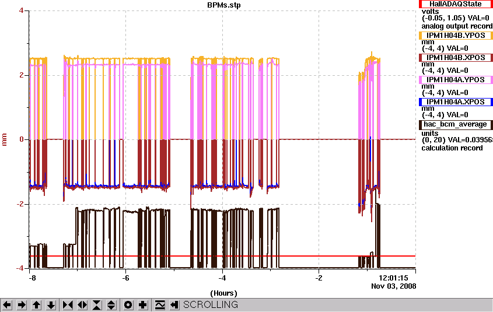Zoom out horizontally with diamond arrows icon
Screen dimensions: 493x312
coord(82,305)
